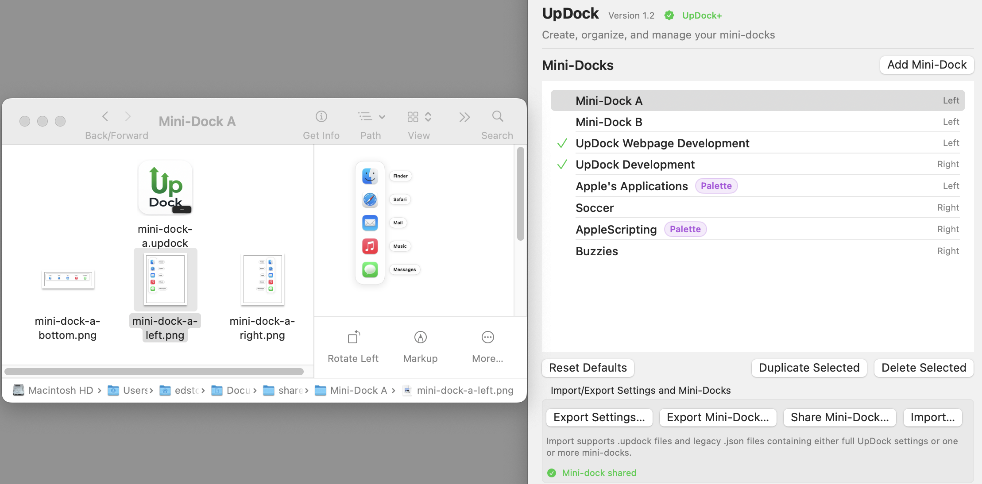This screenshot has height=484, width=982.
Task: Click the UpDock+ label in the header
Action: pos(702,15)
